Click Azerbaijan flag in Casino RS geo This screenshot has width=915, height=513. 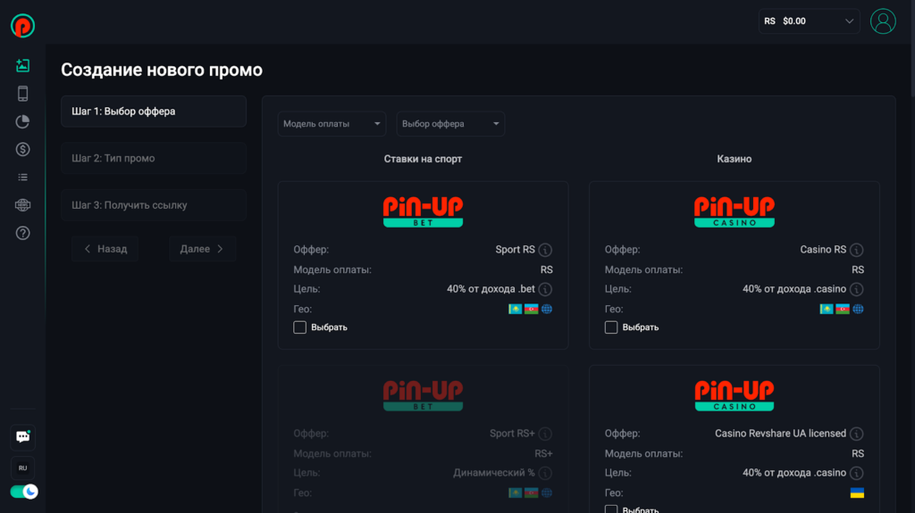(842, 309)
